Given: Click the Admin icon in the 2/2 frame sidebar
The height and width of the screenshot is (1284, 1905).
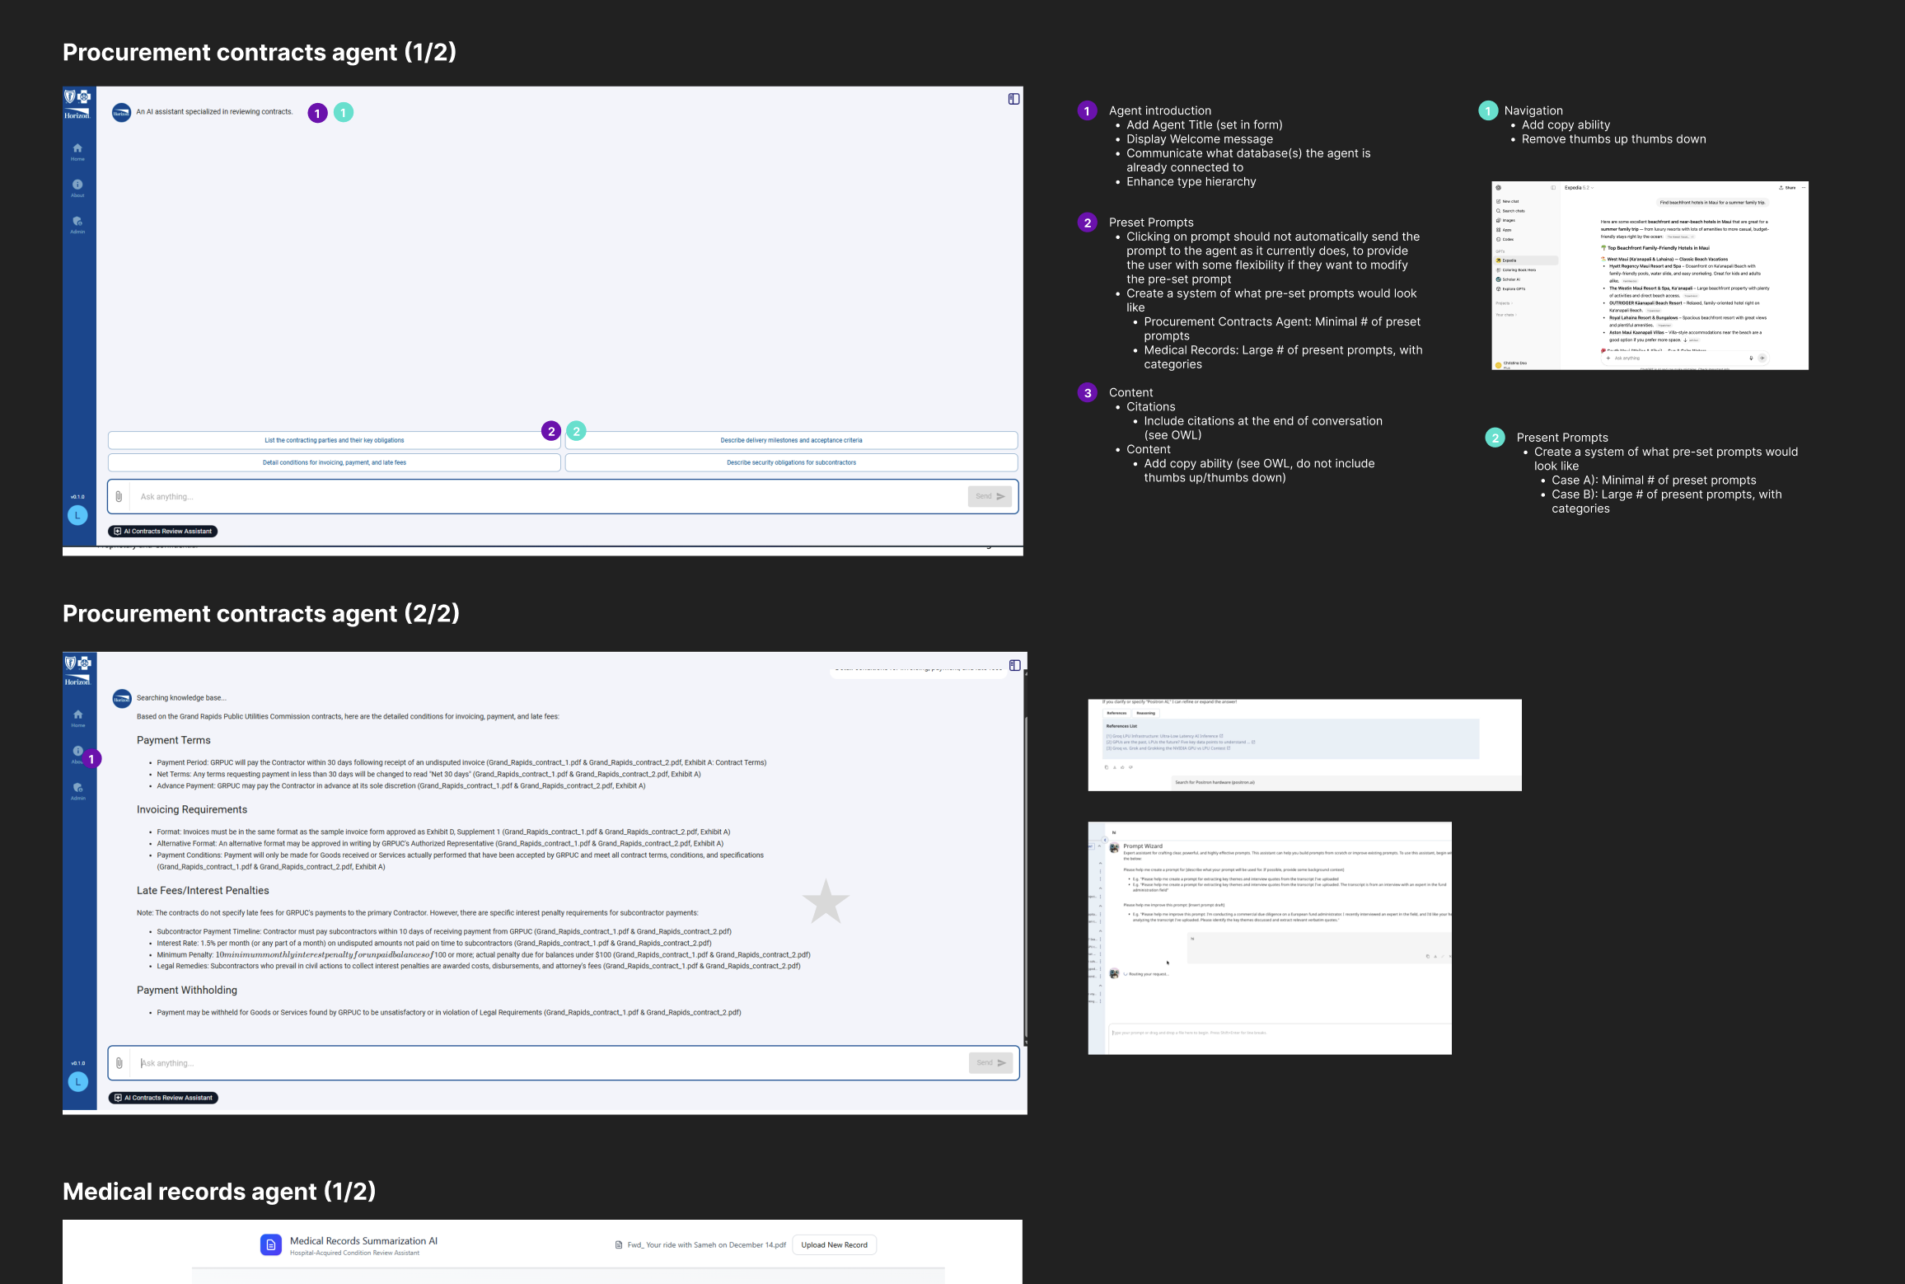Looking at the screenshot, I should coord(77,788).
